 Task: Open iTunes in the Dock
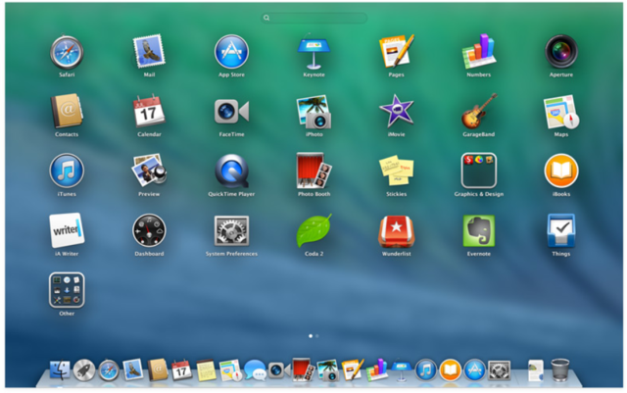426,370
